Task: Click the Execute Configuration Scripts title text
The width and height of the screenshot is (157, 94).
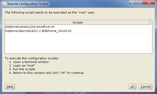Action: pyautogui.click(x=28, y=4)
